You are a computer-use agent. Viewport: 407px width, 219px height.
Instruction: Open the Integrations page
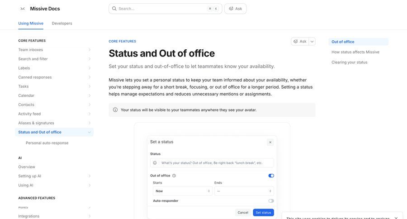[29, 216]
